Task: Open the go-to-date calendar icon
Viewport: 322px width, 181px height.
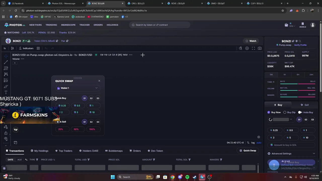Action: 15,143
